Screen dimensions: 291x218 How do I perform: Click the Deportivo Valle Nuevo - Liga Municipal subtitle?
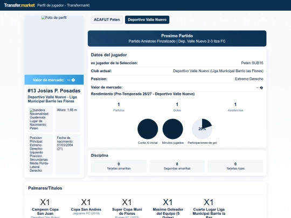tap(52, 99)
